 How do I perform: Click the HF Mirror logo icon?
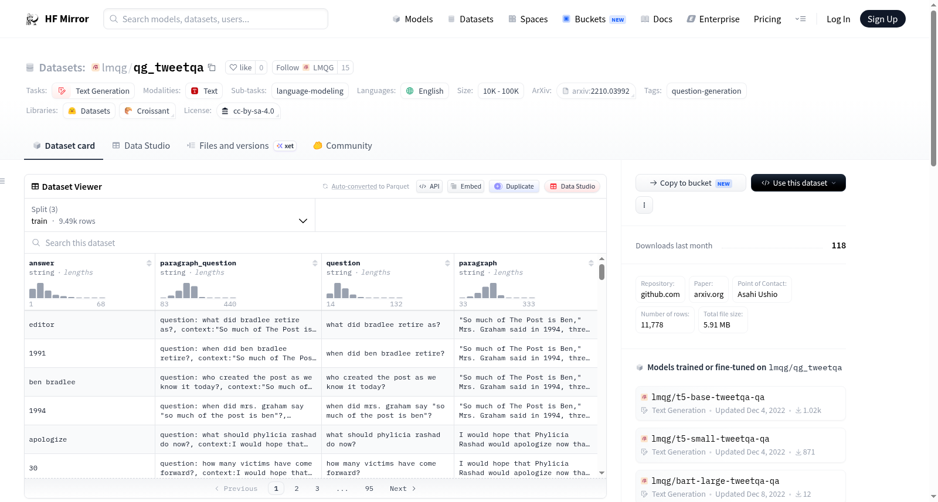(x=32, y=19)
